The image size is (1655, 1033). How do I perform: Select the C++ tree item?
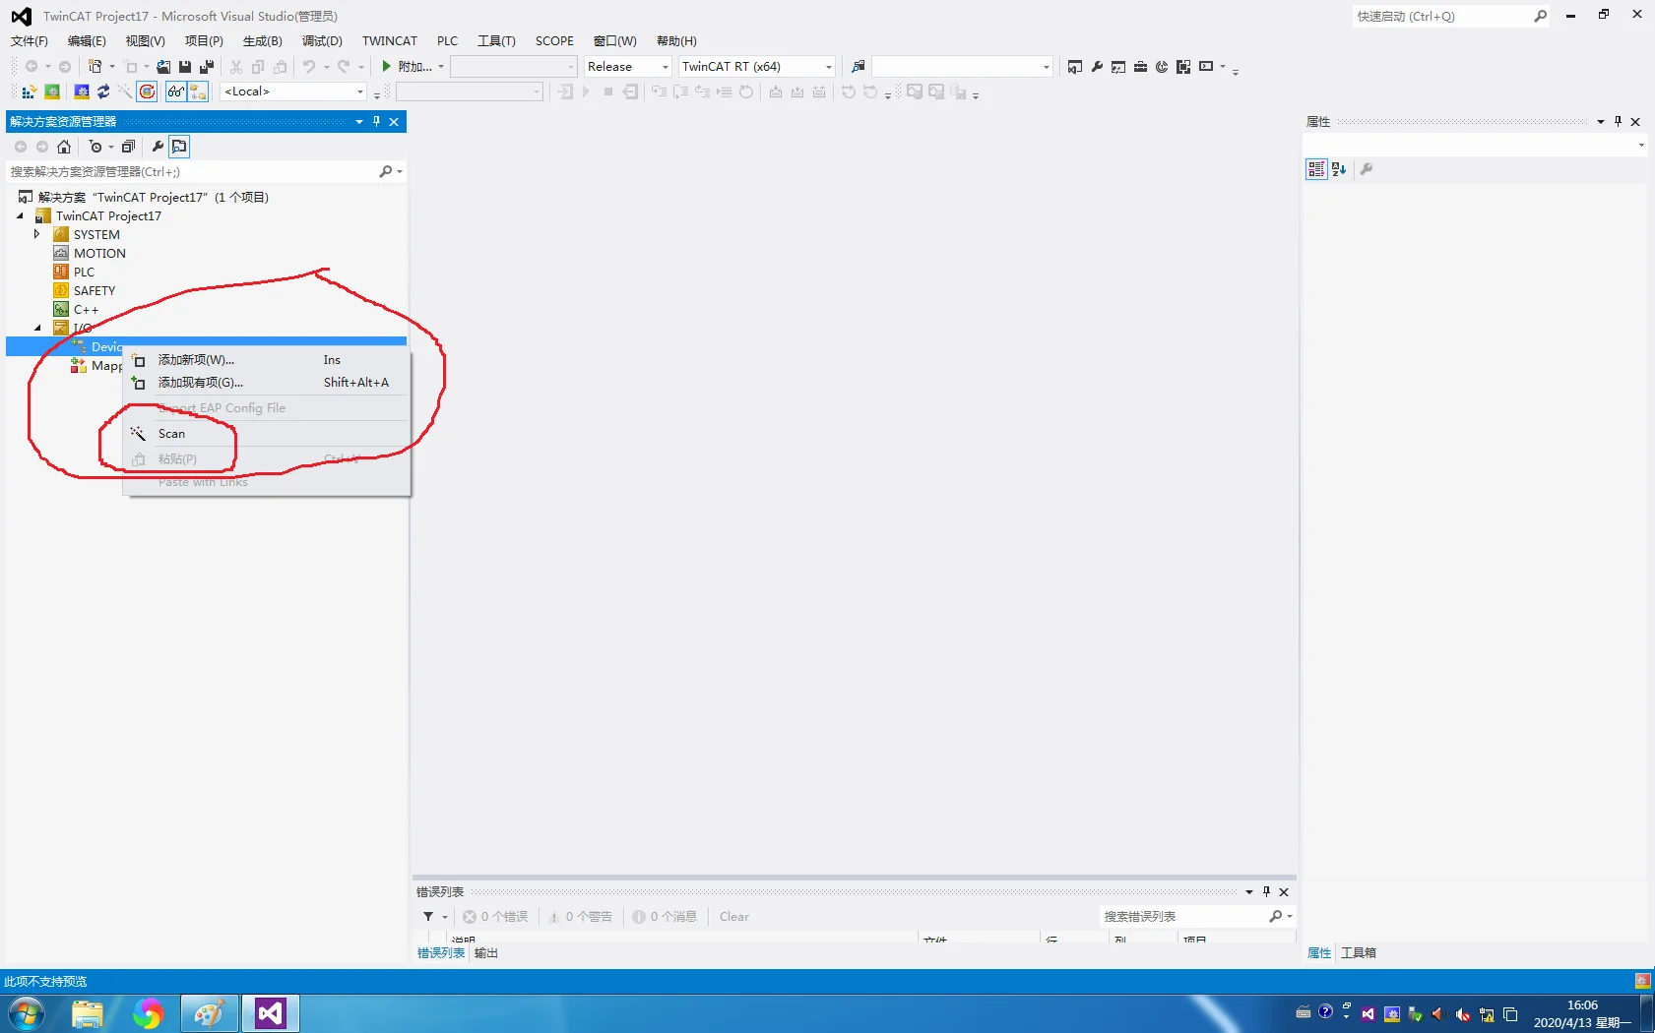point(86,309)
